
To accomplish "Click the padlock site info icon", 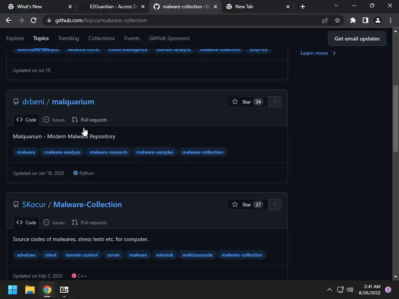I will click(49, 20).
